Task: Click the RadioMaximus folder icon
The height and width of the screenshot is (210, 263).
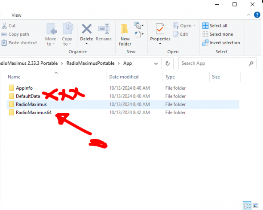Action: click(12, 104)
